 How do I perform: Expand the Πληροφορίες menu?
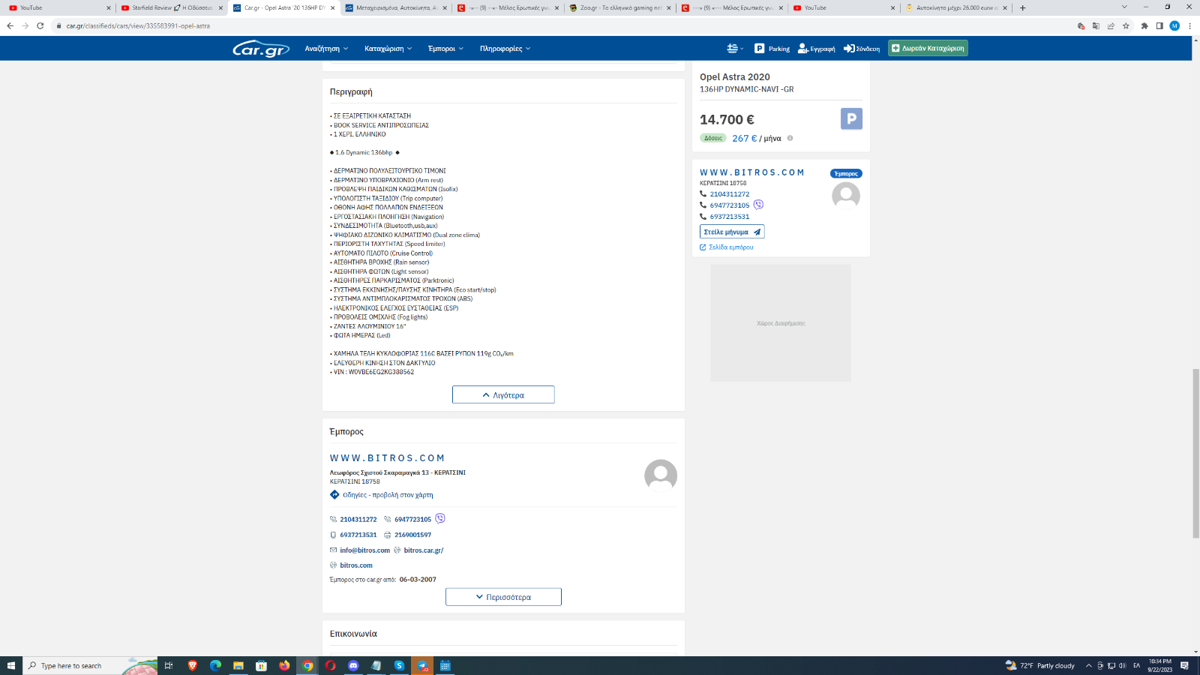point(505,49)
